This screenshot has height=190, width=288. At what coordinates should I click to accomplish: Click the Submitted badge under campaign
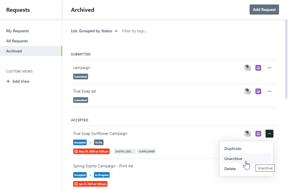click(x=81, y=76)
